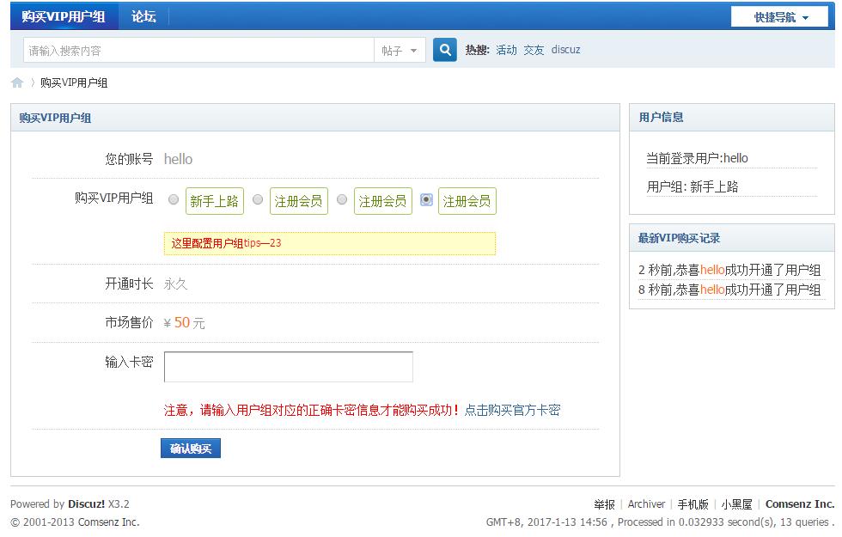Open the 帖子 search type dropdown

pos(400,51)
